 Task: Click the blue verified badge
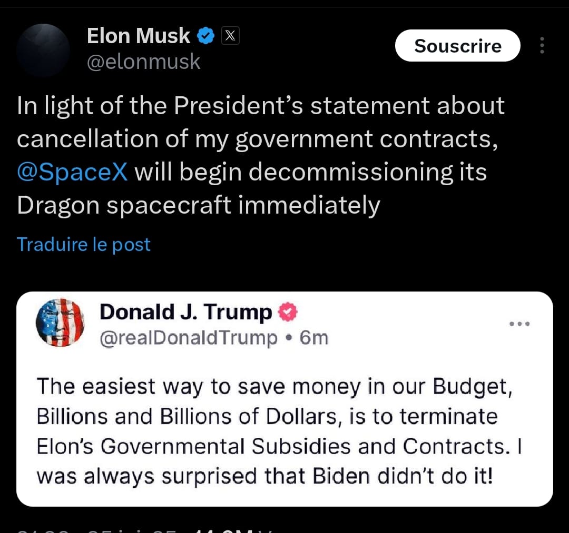click(205, 36)
